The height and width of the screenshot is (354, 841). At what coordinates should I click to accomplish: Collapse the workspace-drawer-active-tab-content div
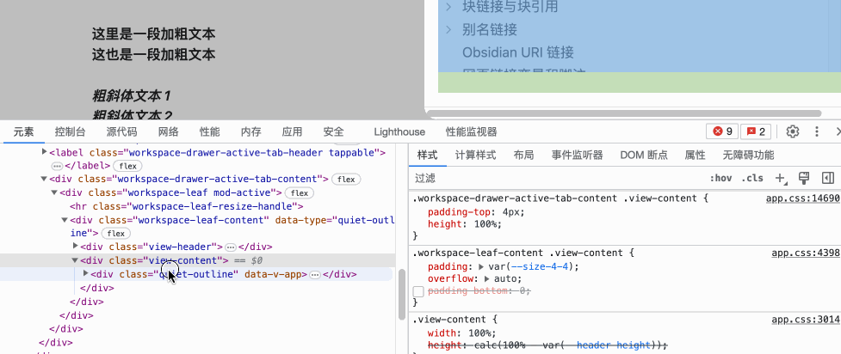tap(44, 179)
